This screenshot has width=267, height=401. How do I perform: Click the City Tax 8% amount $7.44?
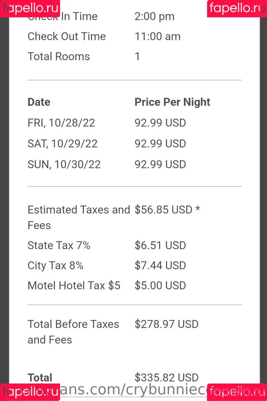click(160, 265)
